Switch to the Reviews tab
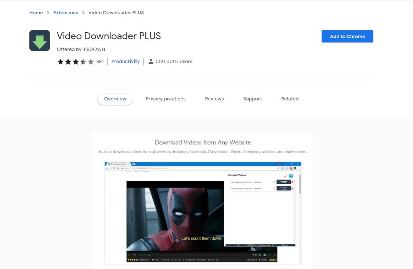The height and width of the screenshot is (269, 413). 214,99
